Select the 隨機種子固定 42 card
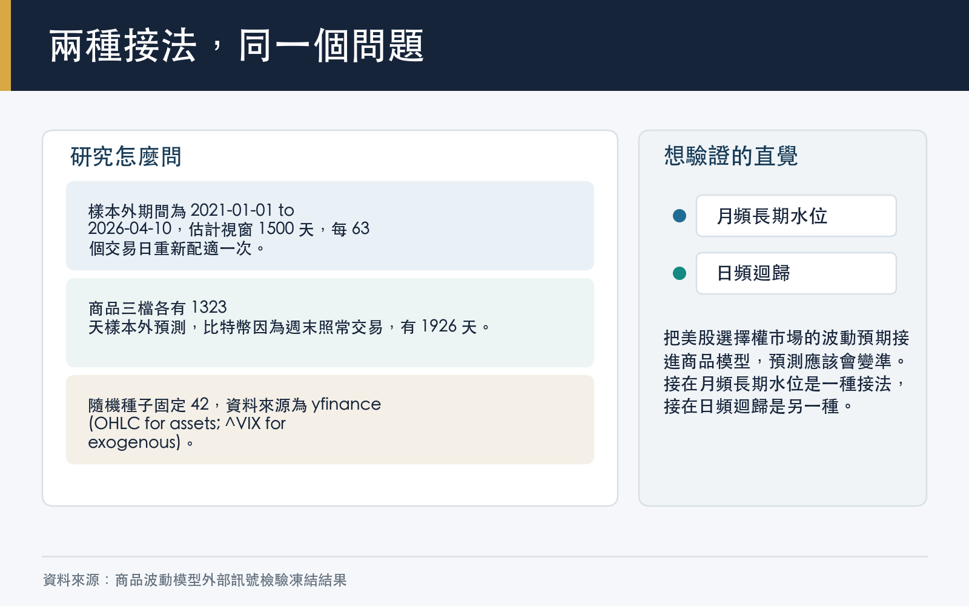The height and width of the screenshot is (606, 969). 330,419
